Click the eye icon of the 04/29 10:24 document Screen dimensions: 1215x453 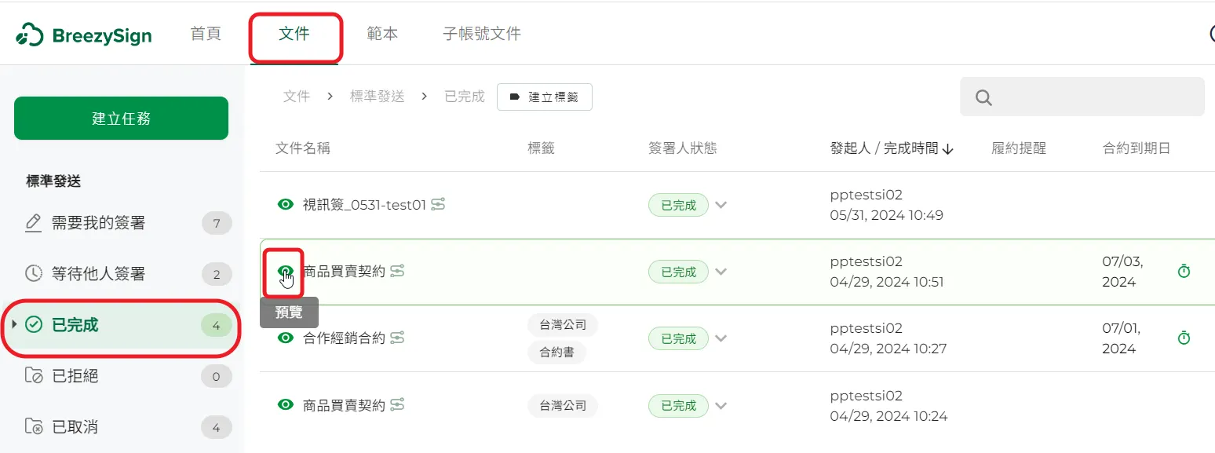click(286, 405)
